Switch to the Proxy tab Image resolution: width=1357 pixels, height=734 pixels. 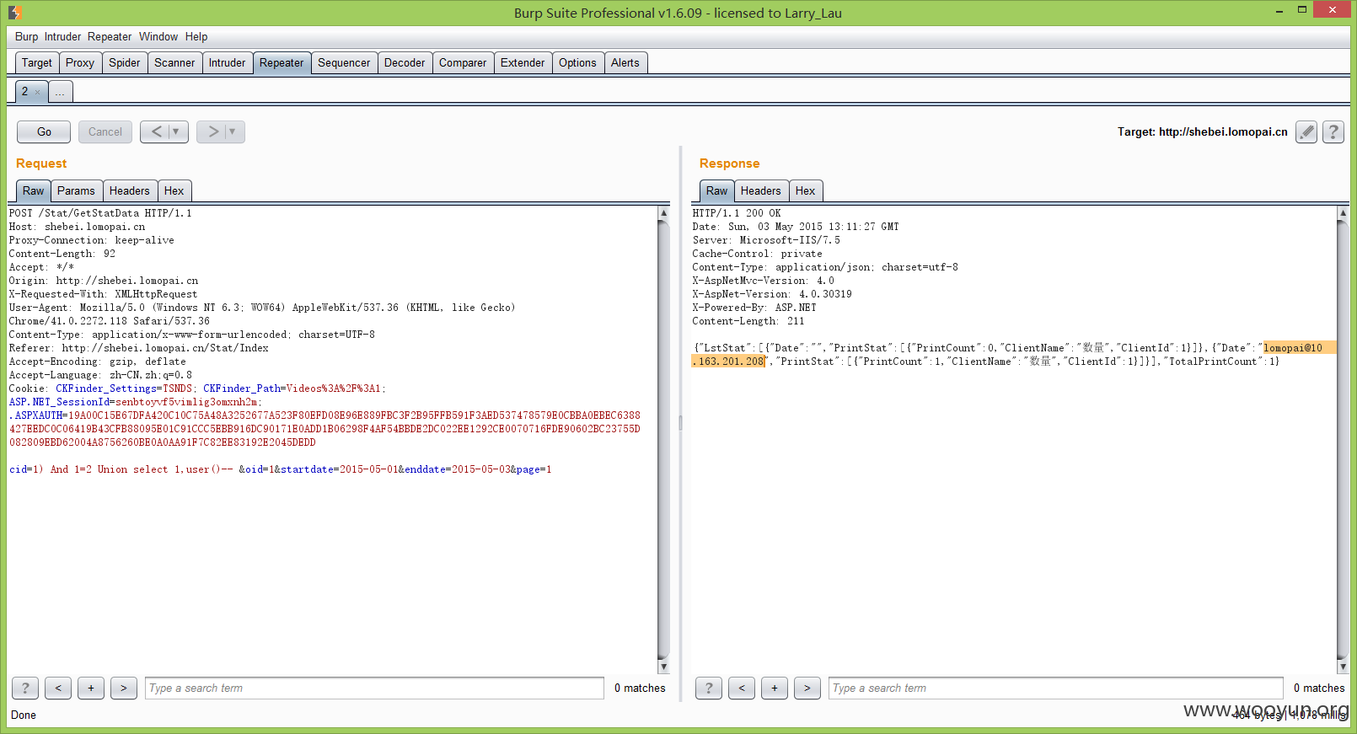80,63
